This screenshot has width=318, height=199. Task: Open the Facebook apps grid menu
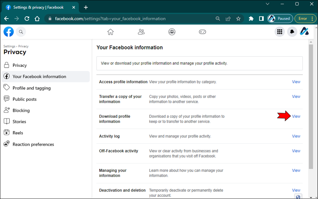279,32
